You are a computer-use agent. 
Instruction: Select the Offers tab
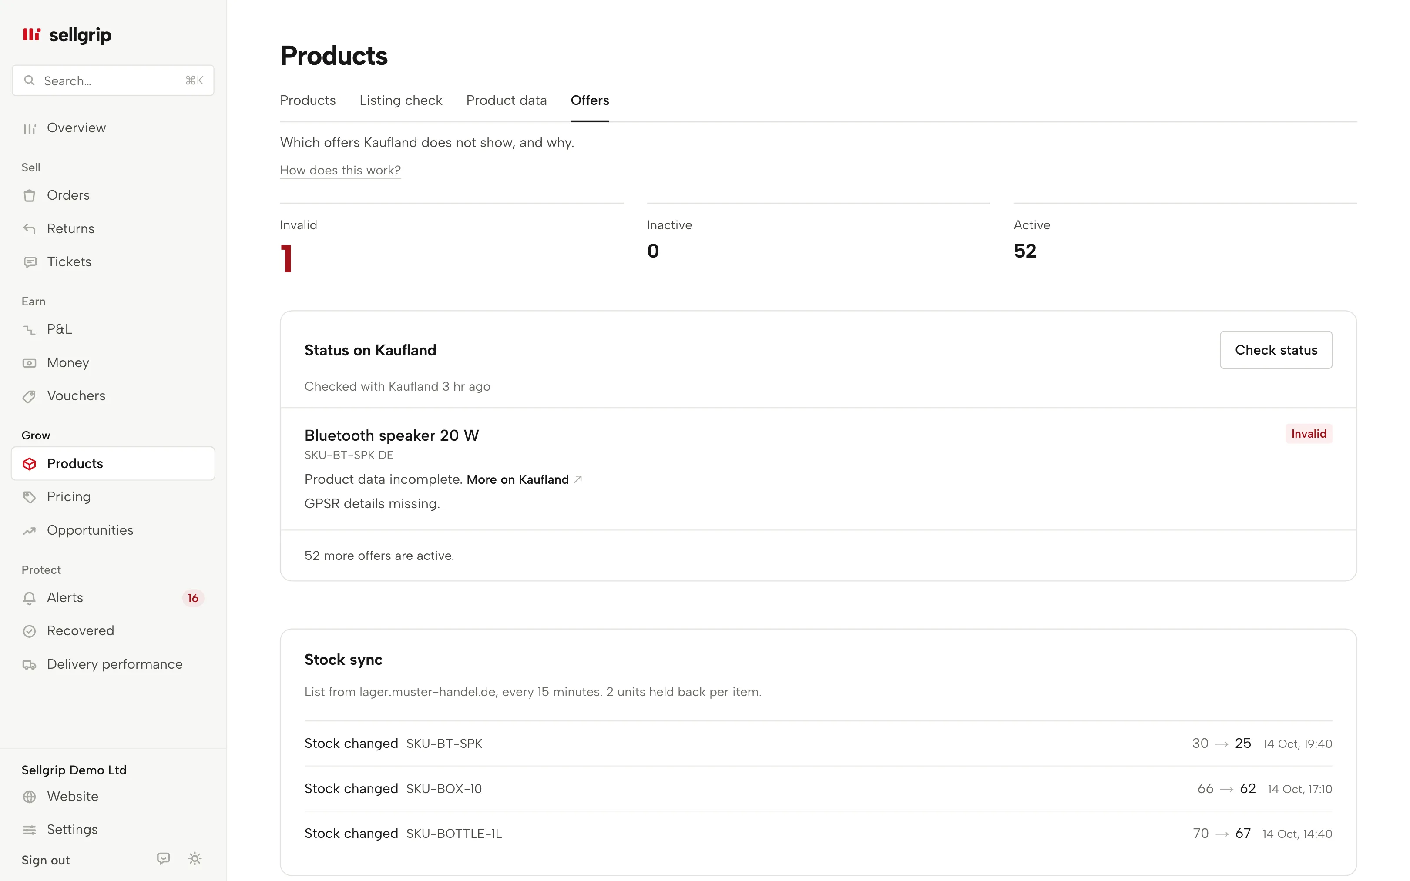[590, 100]
